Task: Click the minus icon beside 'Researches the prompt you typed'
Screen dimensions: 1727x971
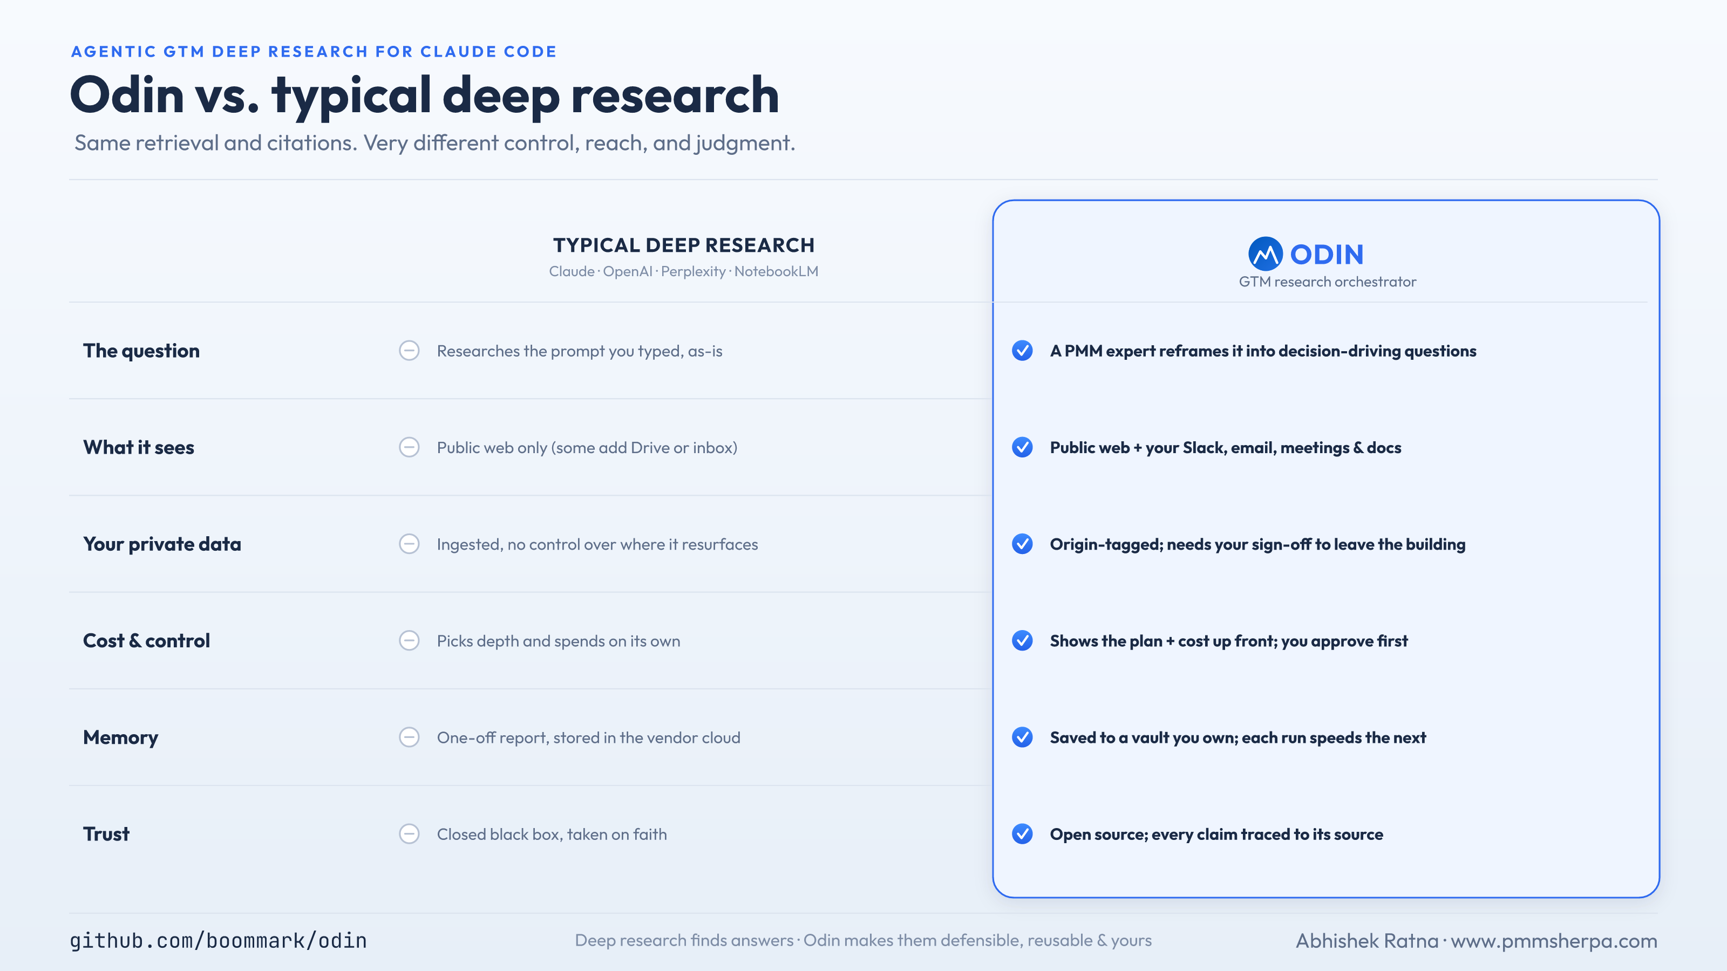Action: (409, 351)
